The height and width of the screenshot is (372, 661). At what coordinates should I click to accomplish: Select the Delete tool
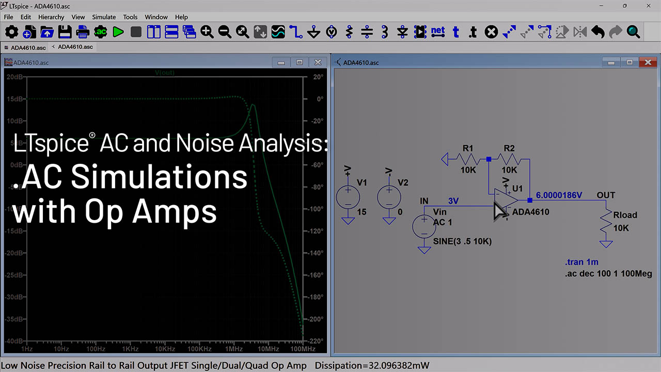[492, 32]
